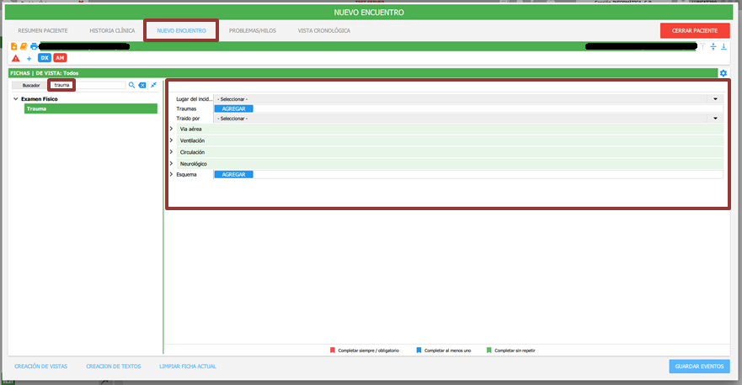742x385 pixels.
Task: Click the scroll-to-bottom arrow icon
Action: coord(723,46)
